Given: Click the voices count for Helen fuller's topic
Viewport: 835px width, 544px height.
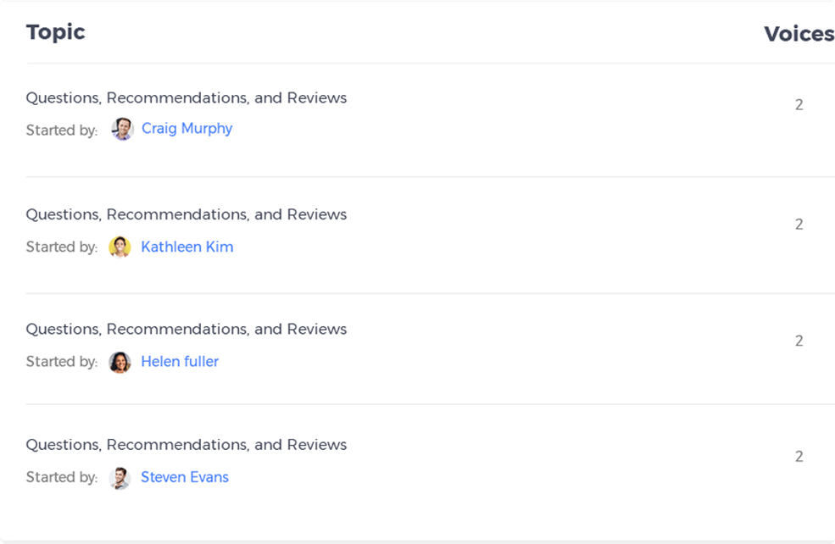Looking at the screenshot, I should pyautogui.click(x=799, y=341).
